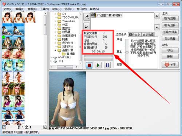Open the 查看(X) menu

(x=32, y=9)
